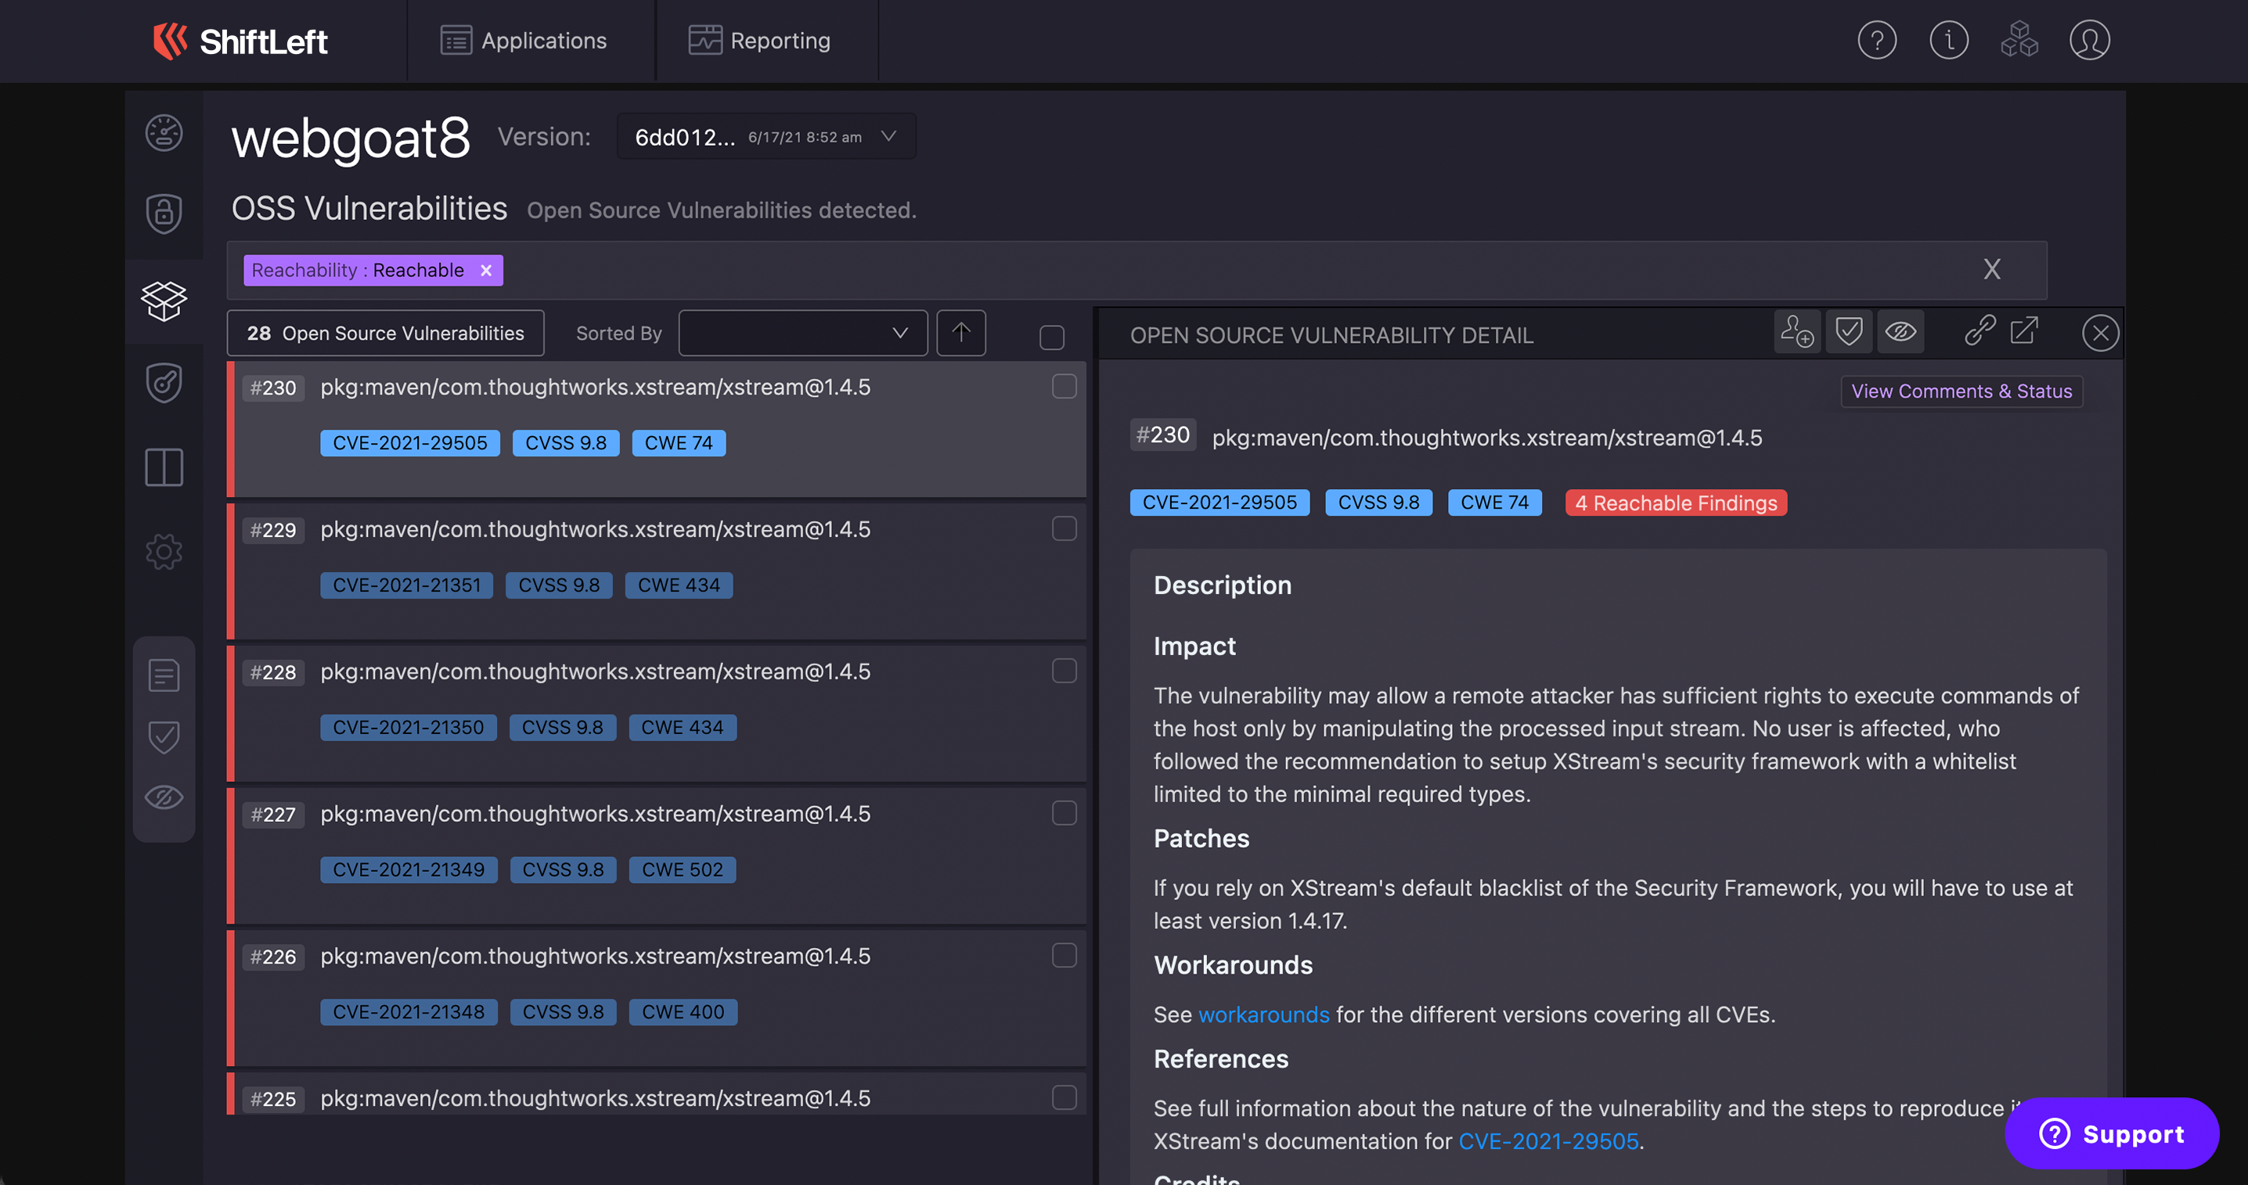Image resolution: width=2248 pixels, height=1185 pixels.
Task: Open vulnerability in new window icon
Action: pos(2025,331)
